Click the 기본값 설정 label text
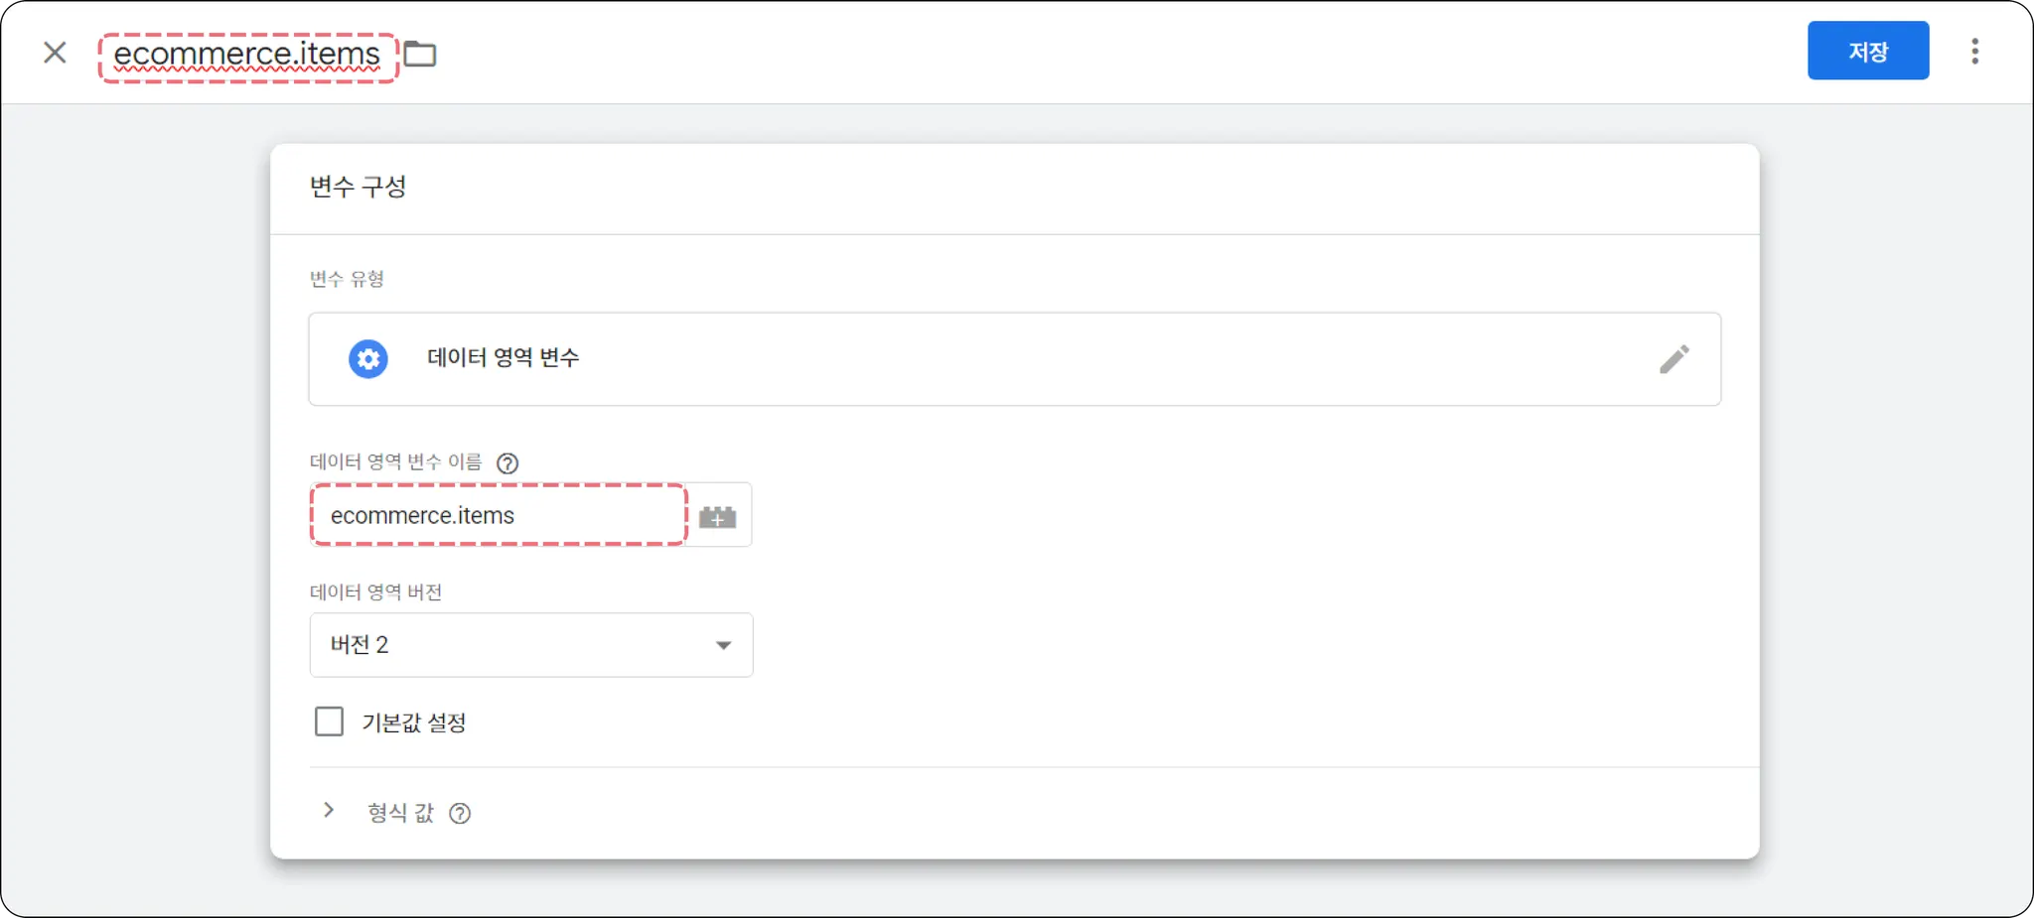2034x918 pixels. tap(414, 722)
